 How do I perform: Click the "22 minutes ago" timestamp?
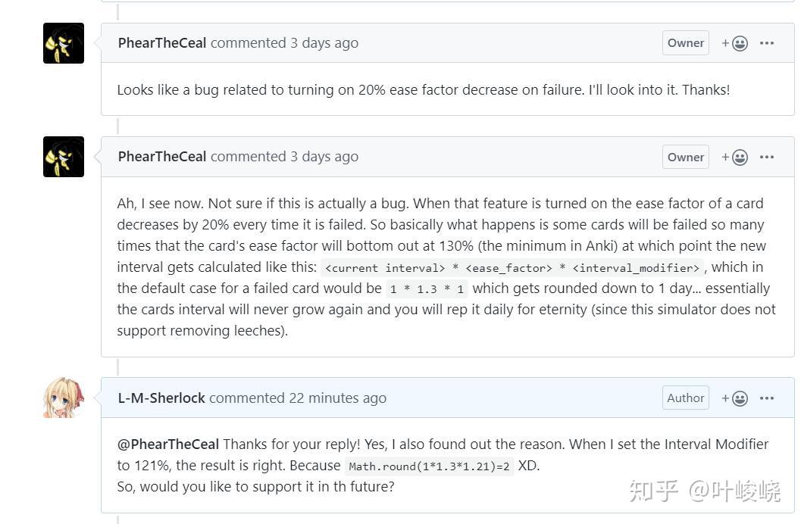[338, 398]
